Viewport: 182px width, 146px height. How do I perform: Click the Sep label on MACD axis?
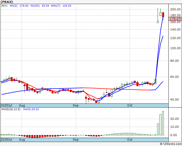(x=76, y=140)
